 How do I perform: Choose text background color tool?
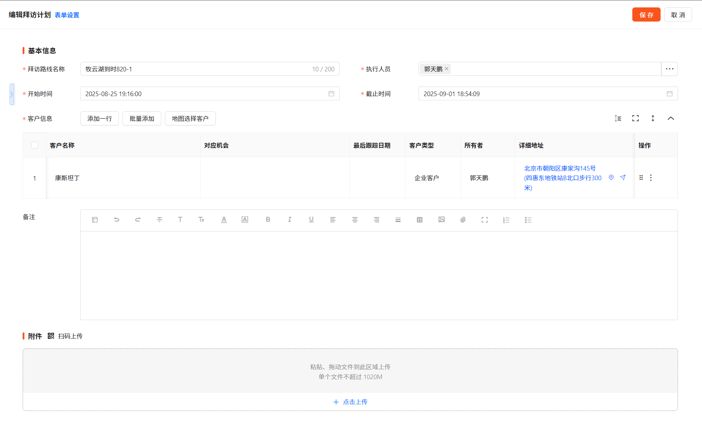tap(245, 220)
